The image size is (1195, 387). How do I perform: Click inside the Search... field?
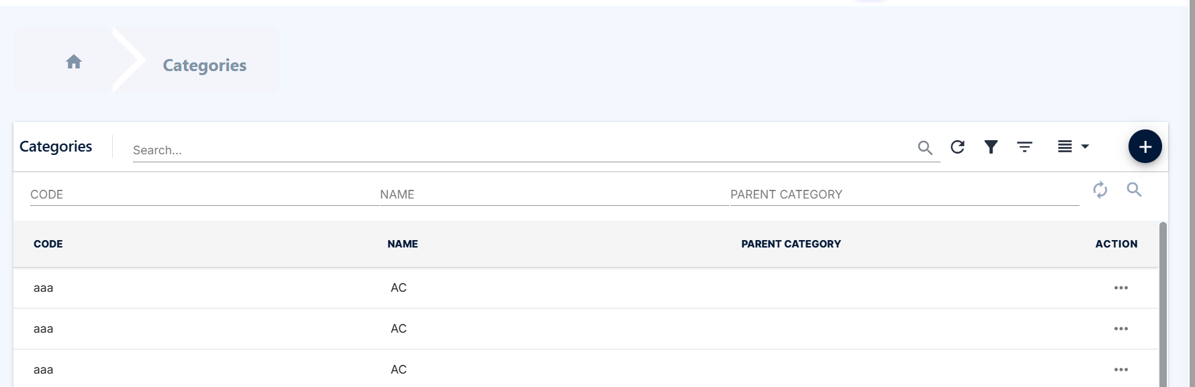coord(524,150)
